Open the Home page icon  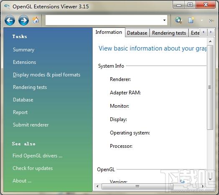36,20
